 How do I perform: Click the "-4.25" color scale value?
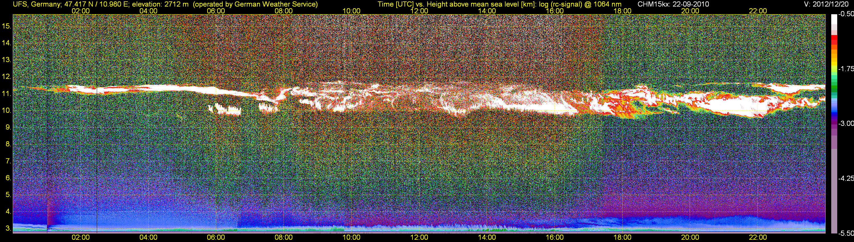846,178
